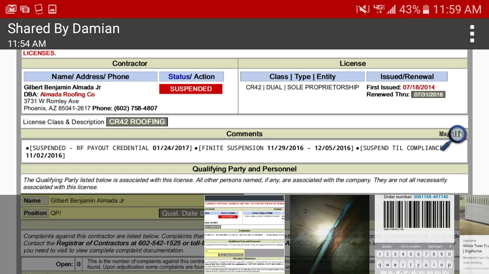Tap the 11:59 AM clock in status bar
Viewport: 489px width, 274px height.
pyautogui.click(x=457, y=9)
